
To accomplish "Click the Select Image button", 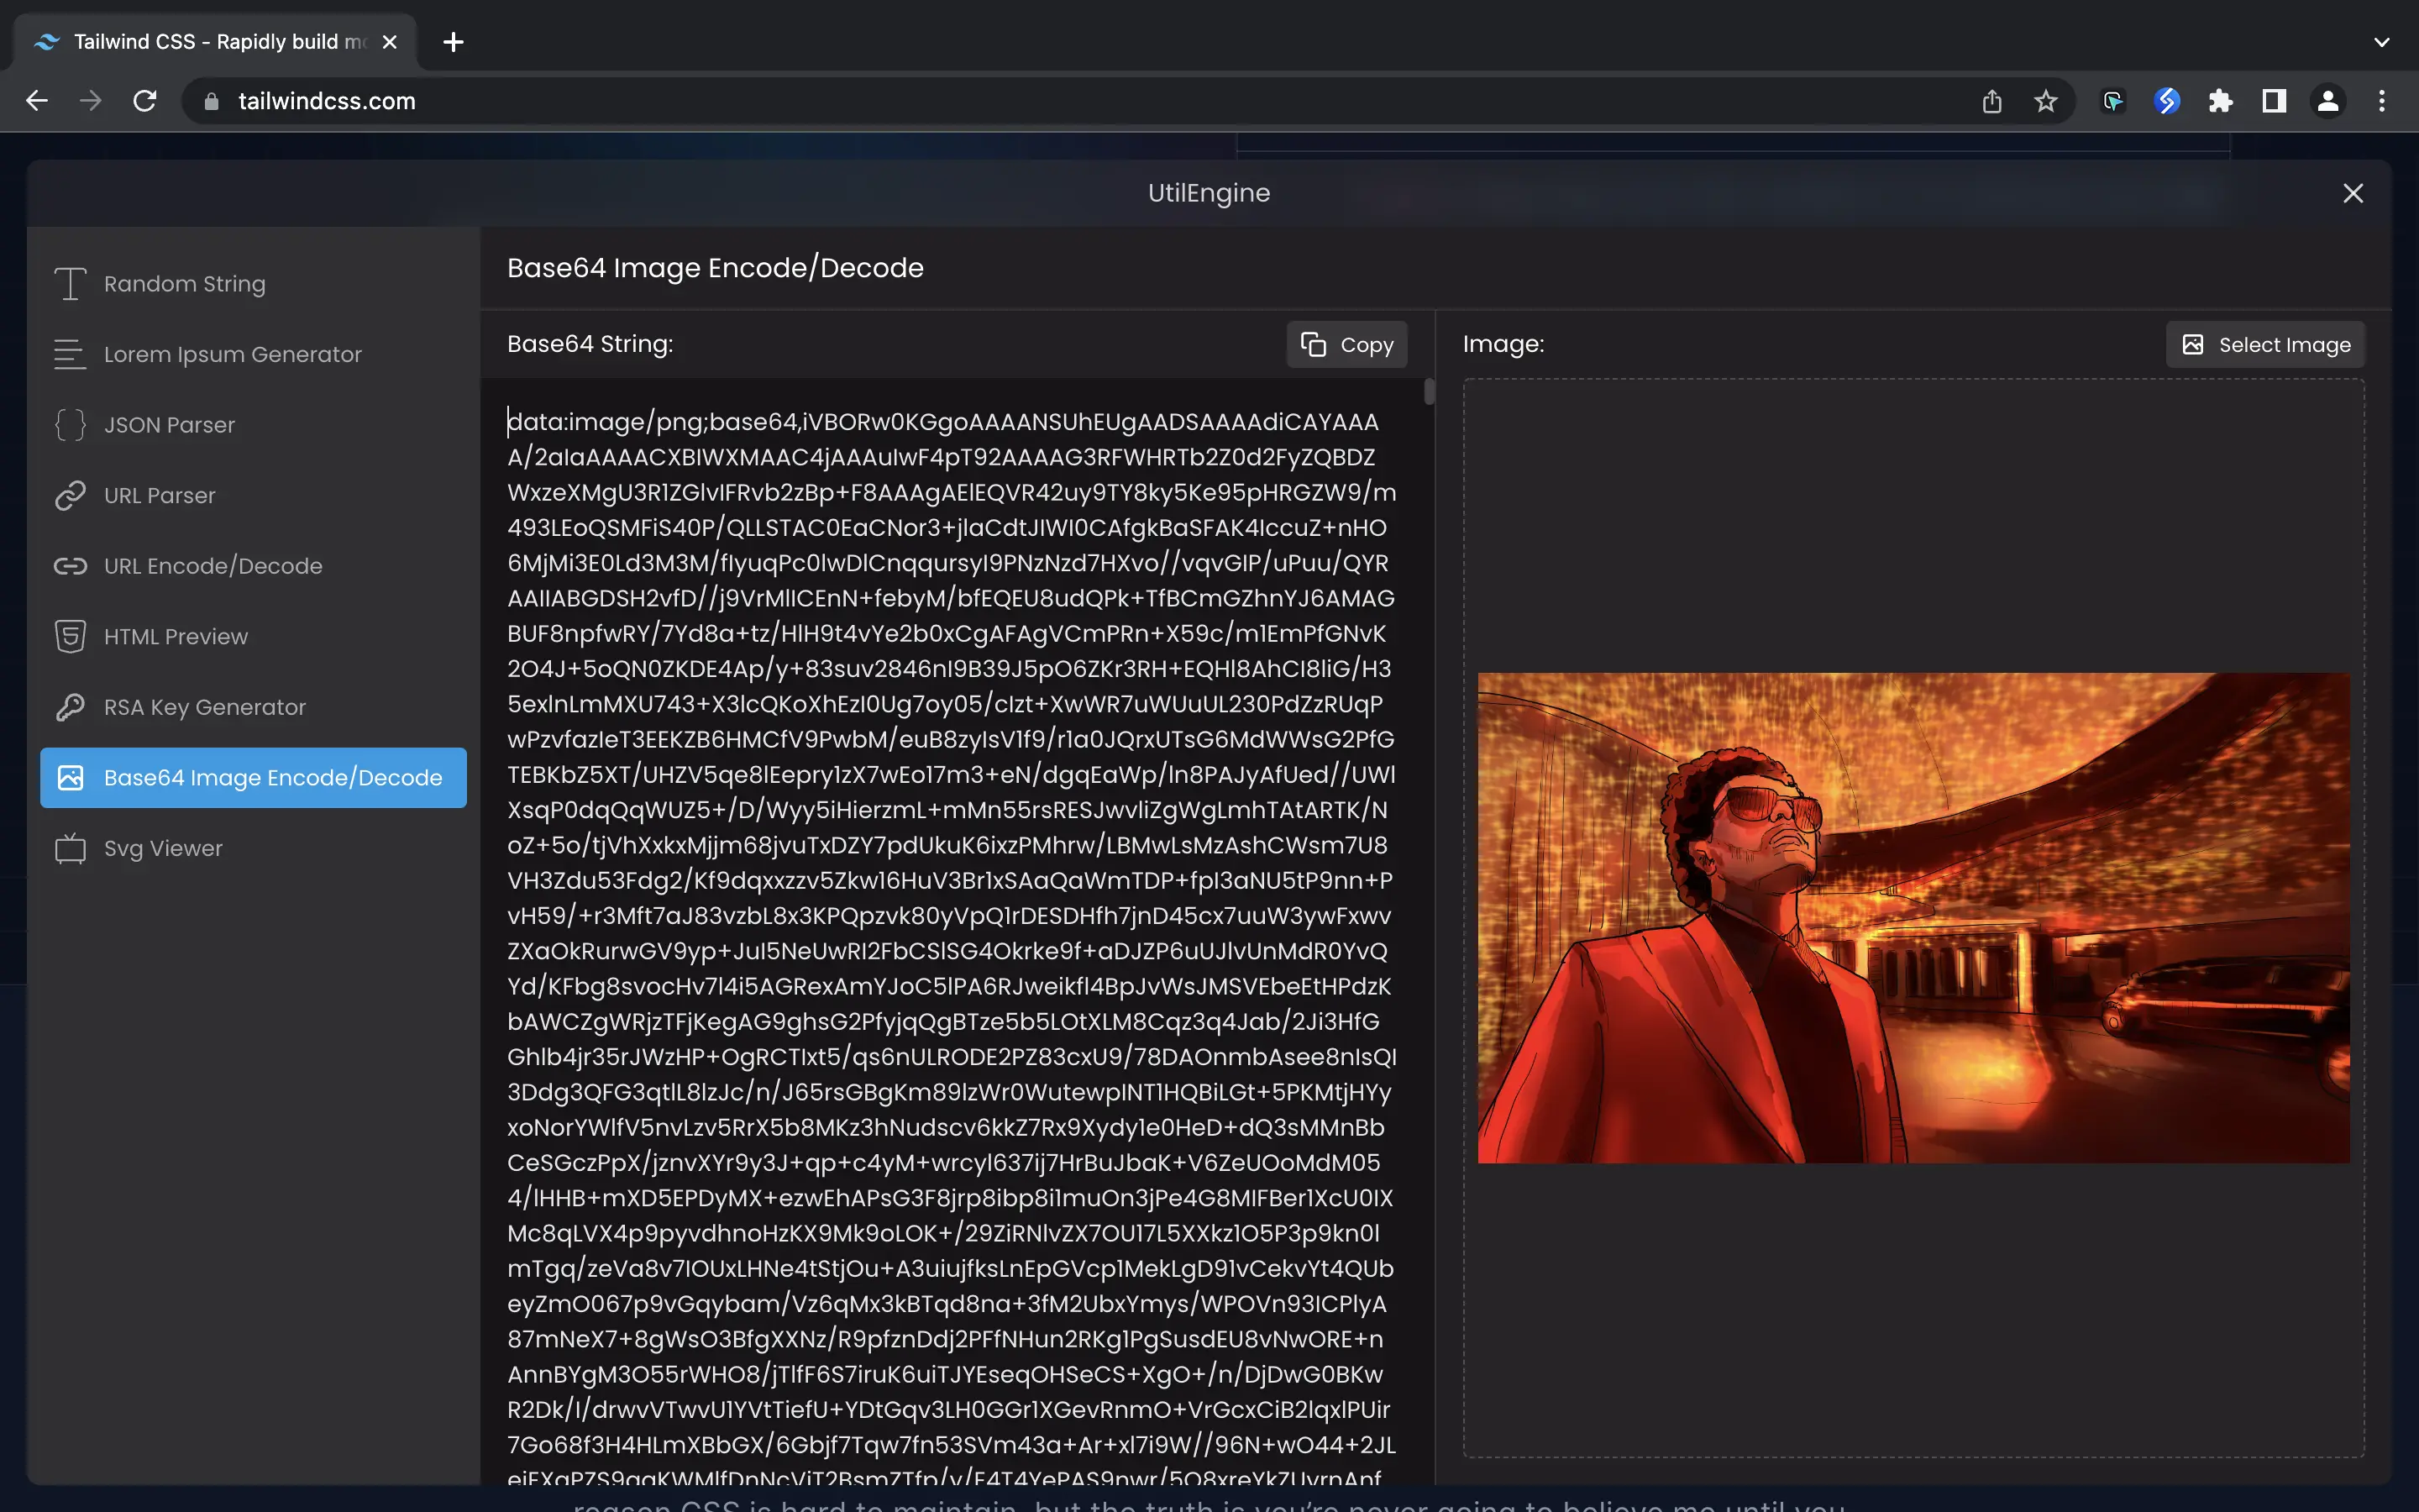I will pyautogui.click(x=2264, y=345).
